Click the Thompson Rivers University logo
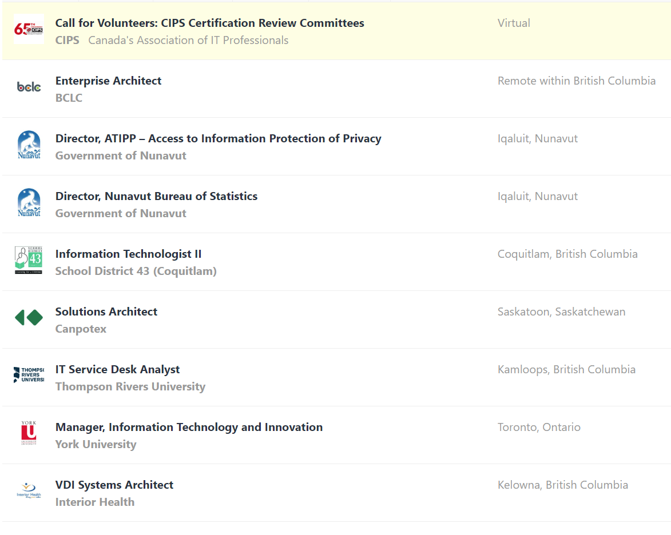This screenshot has width=671, height=535. [x=29, y=376]
